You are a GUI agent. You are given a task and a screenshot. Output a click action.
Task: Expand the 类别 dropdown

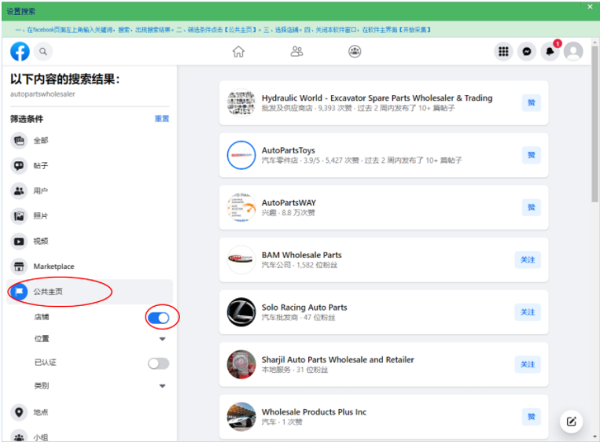[162, 385]
